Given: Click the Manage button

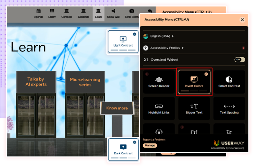Looking at the screenshot, I should tap(150, 146).
